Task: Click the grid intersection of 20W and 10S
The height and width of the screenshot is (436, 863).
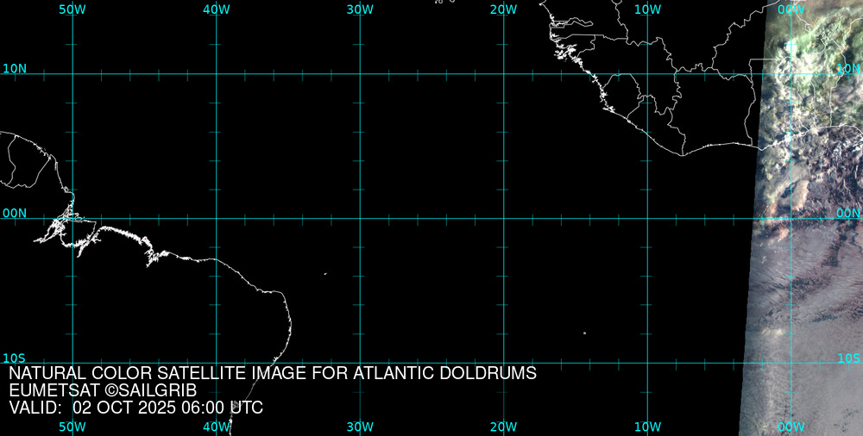Action: [x=504, y=363]
